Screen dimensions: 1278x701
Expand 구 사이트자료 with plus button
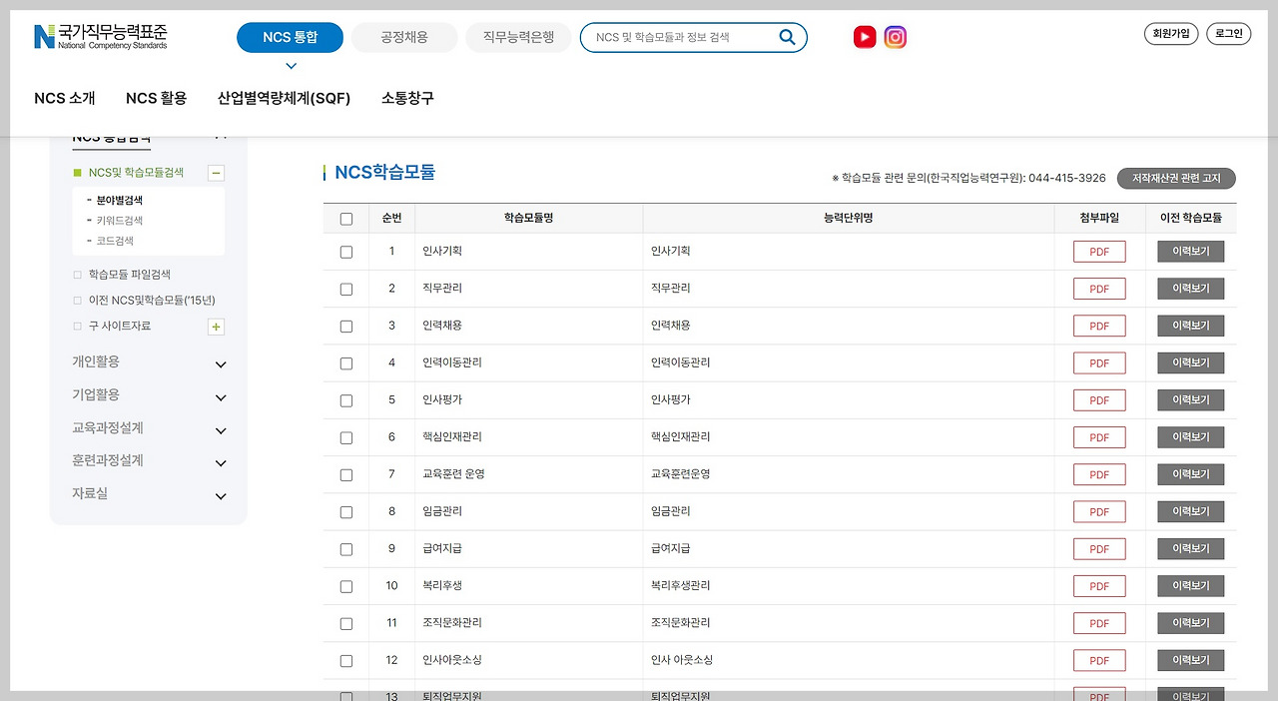point(216,327)
